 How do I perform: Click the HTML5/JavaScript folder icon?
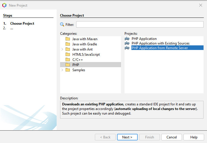pyautogui.click(x=68, y=55)
